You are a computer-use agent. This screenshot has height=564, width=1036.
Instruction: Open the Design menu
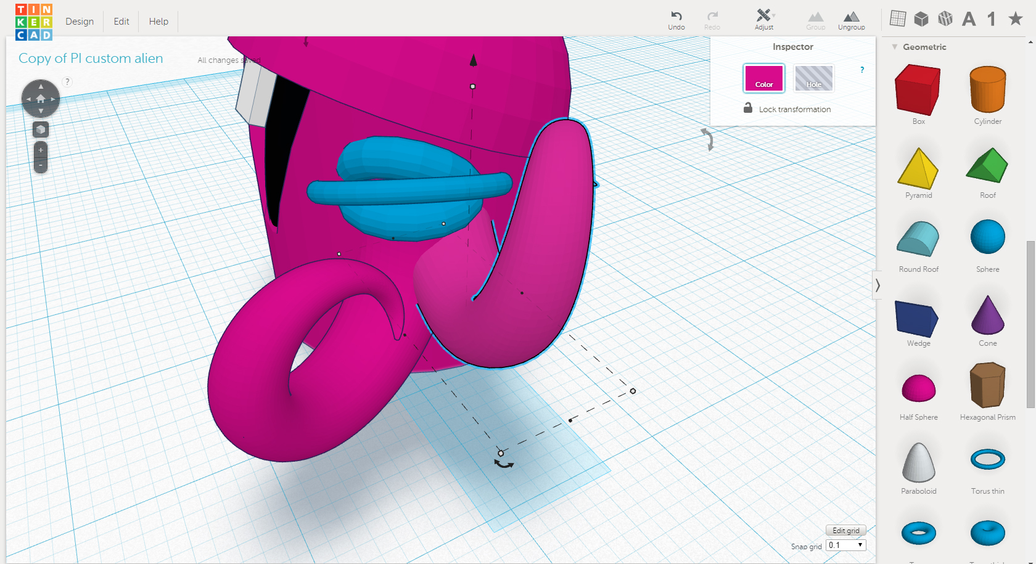(80, 22)
